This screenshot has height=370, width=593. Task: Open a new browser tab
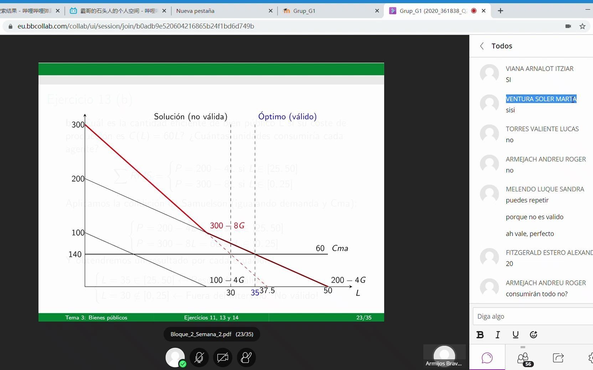tap(500, 11)
